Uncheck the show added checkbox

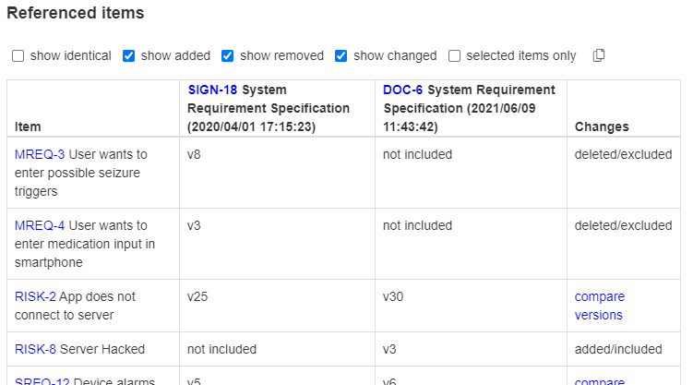point(128,56)
